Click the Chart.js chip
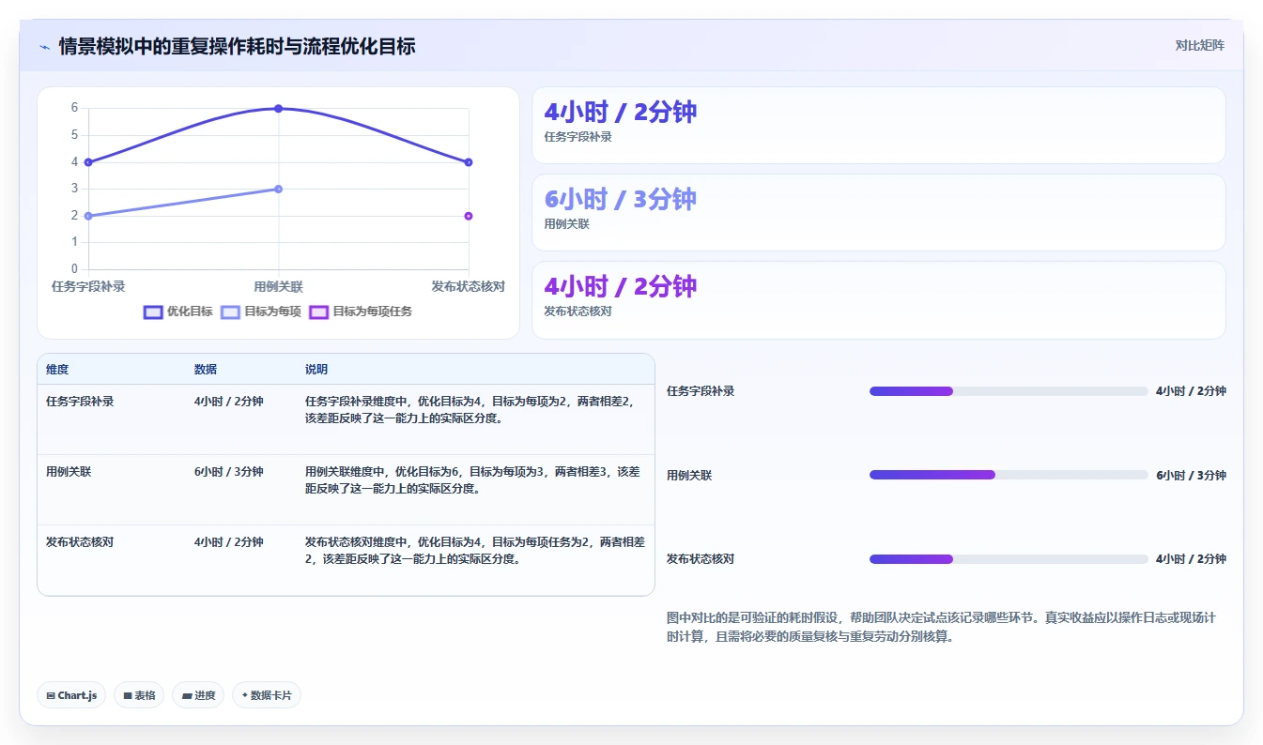Viewport: 1263px width, 745px height. tap(71, 695)
